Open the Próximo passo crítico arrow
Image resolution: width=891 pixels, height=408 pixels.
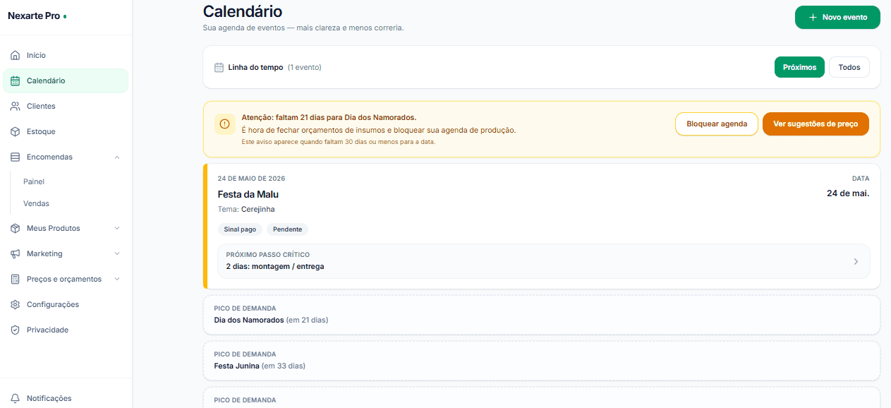(856, 261)
